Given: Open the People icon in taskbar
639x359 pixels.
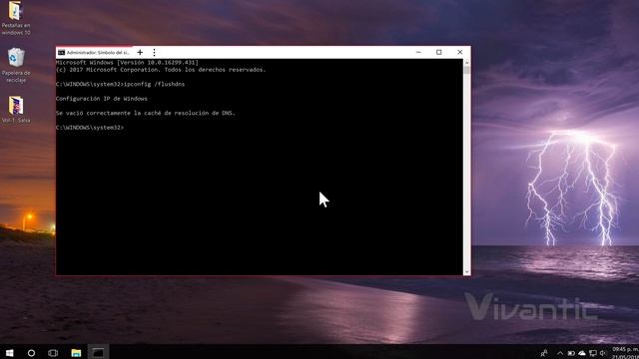Looking at the screenshot, I should pyautogui.click(x=543, y=353).
